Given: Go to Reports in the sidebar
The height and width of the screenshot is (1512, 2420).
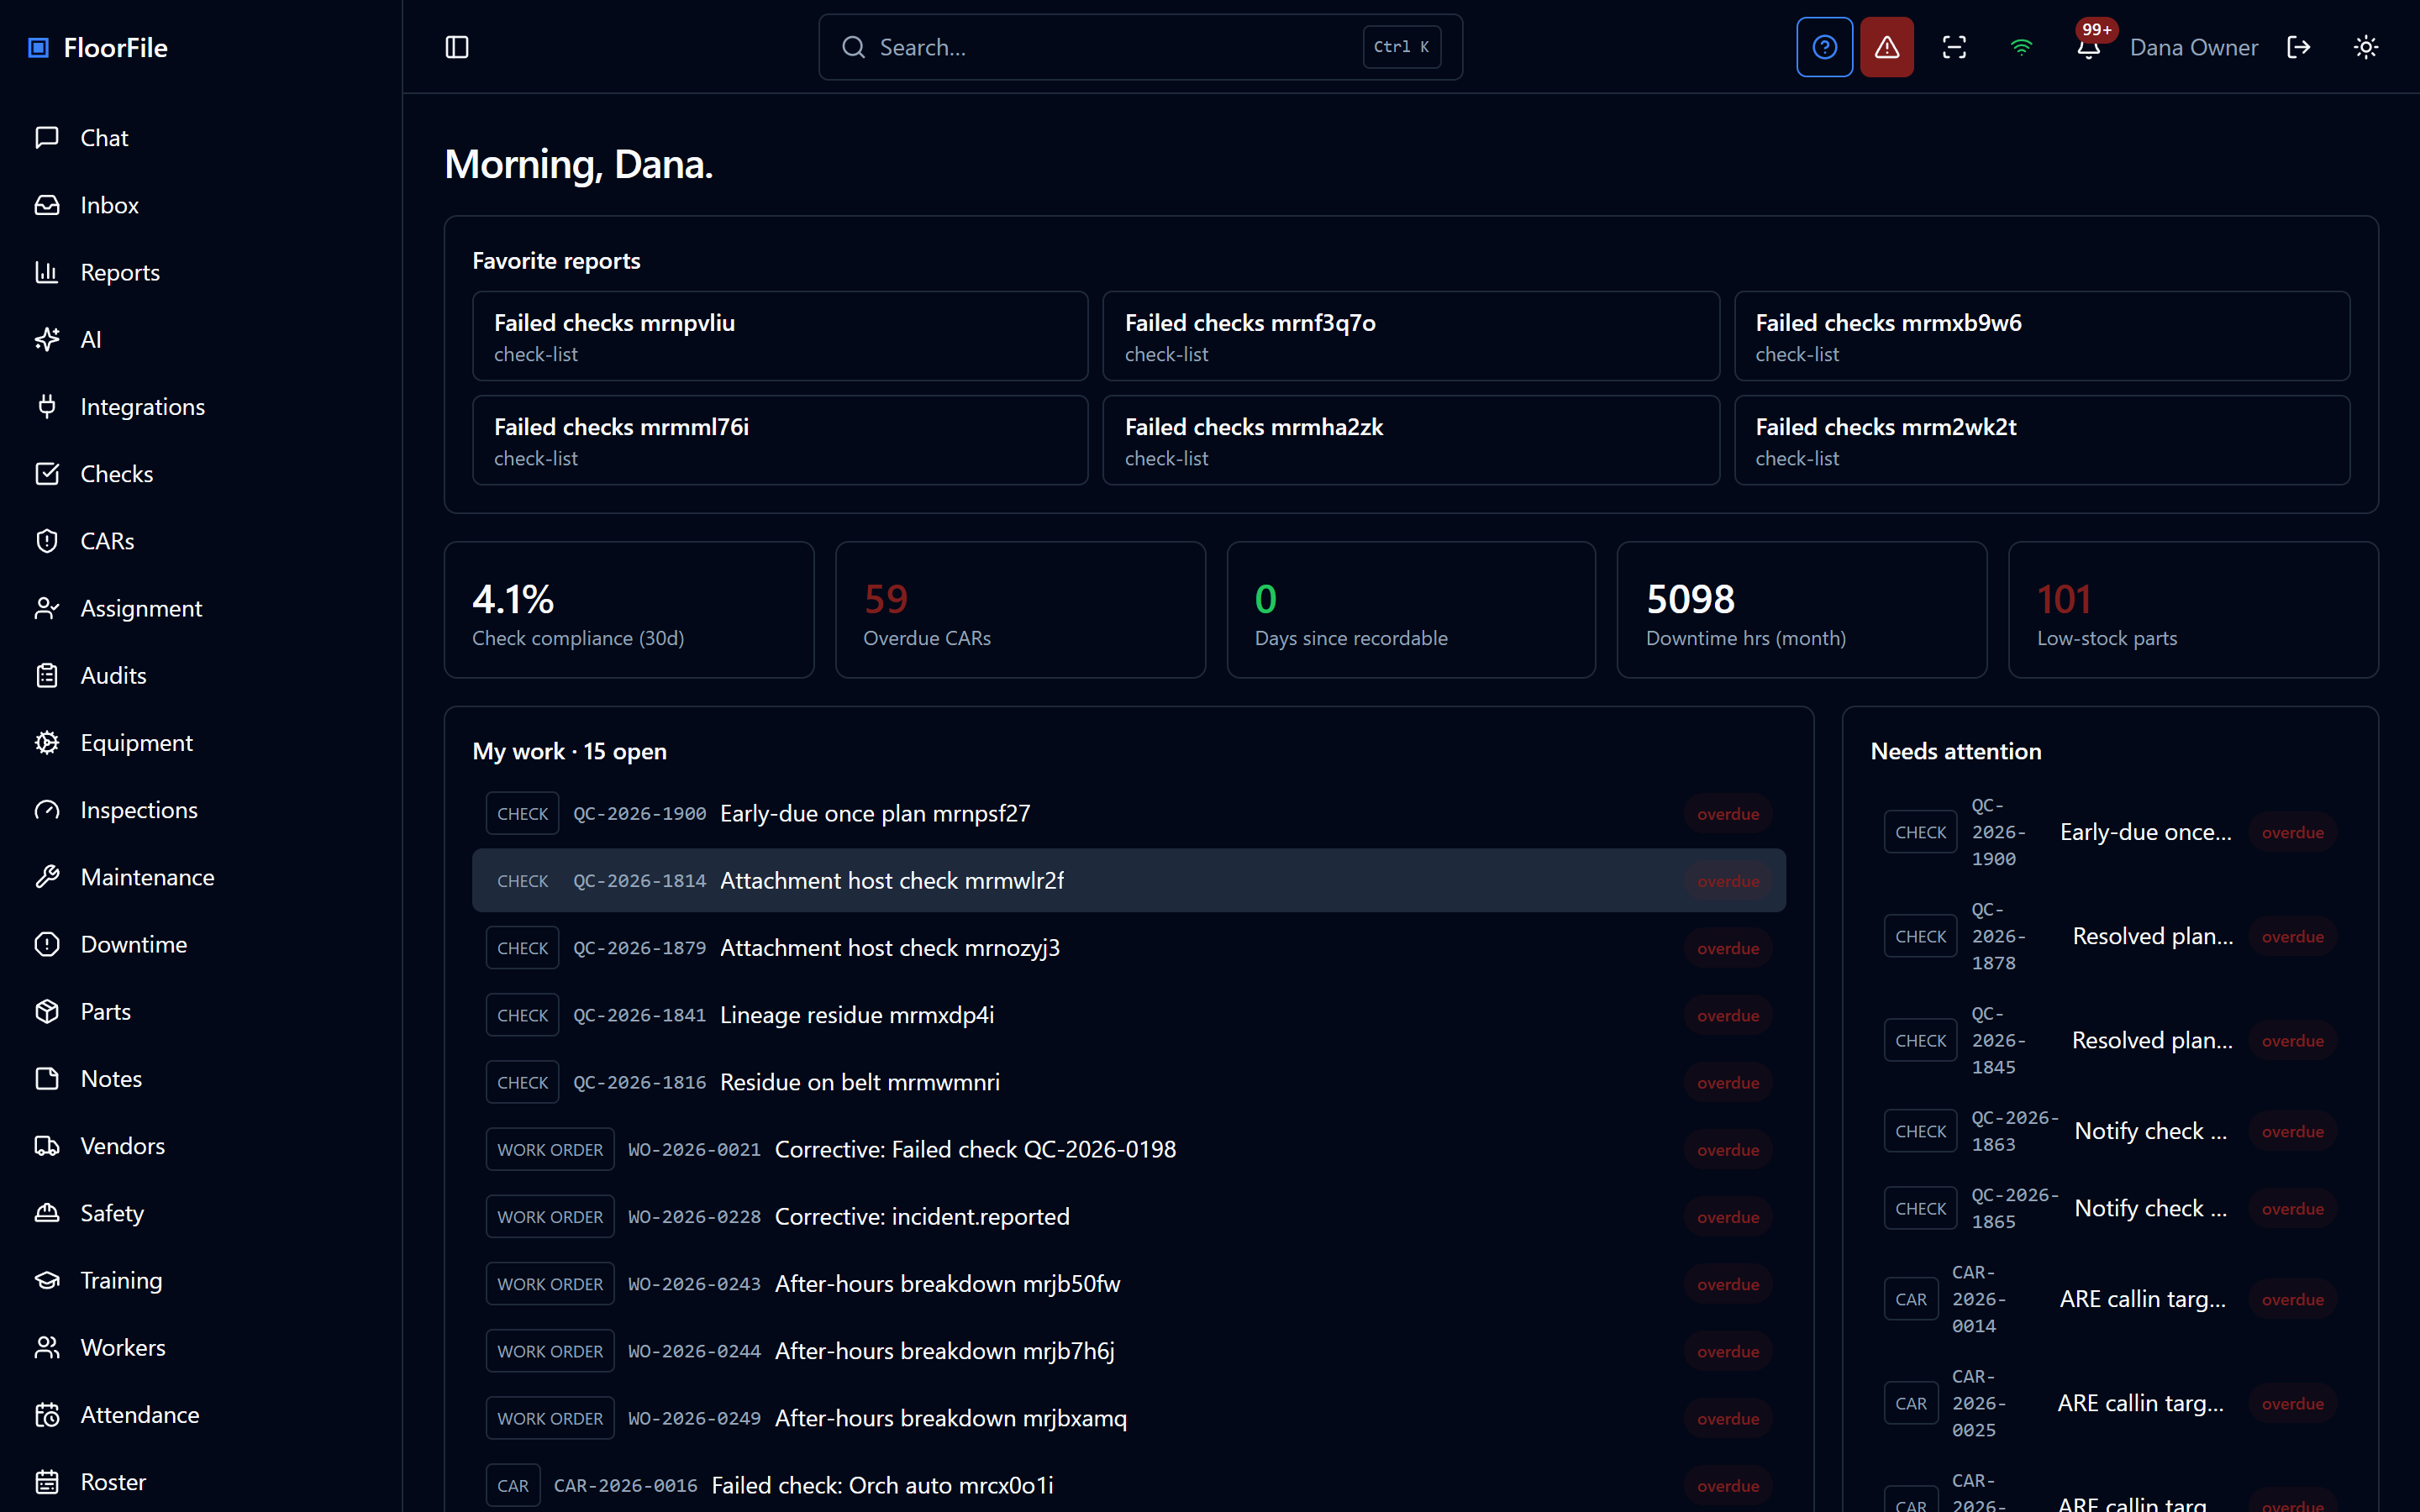Looking at the screenshot, I should click(201, 272).
